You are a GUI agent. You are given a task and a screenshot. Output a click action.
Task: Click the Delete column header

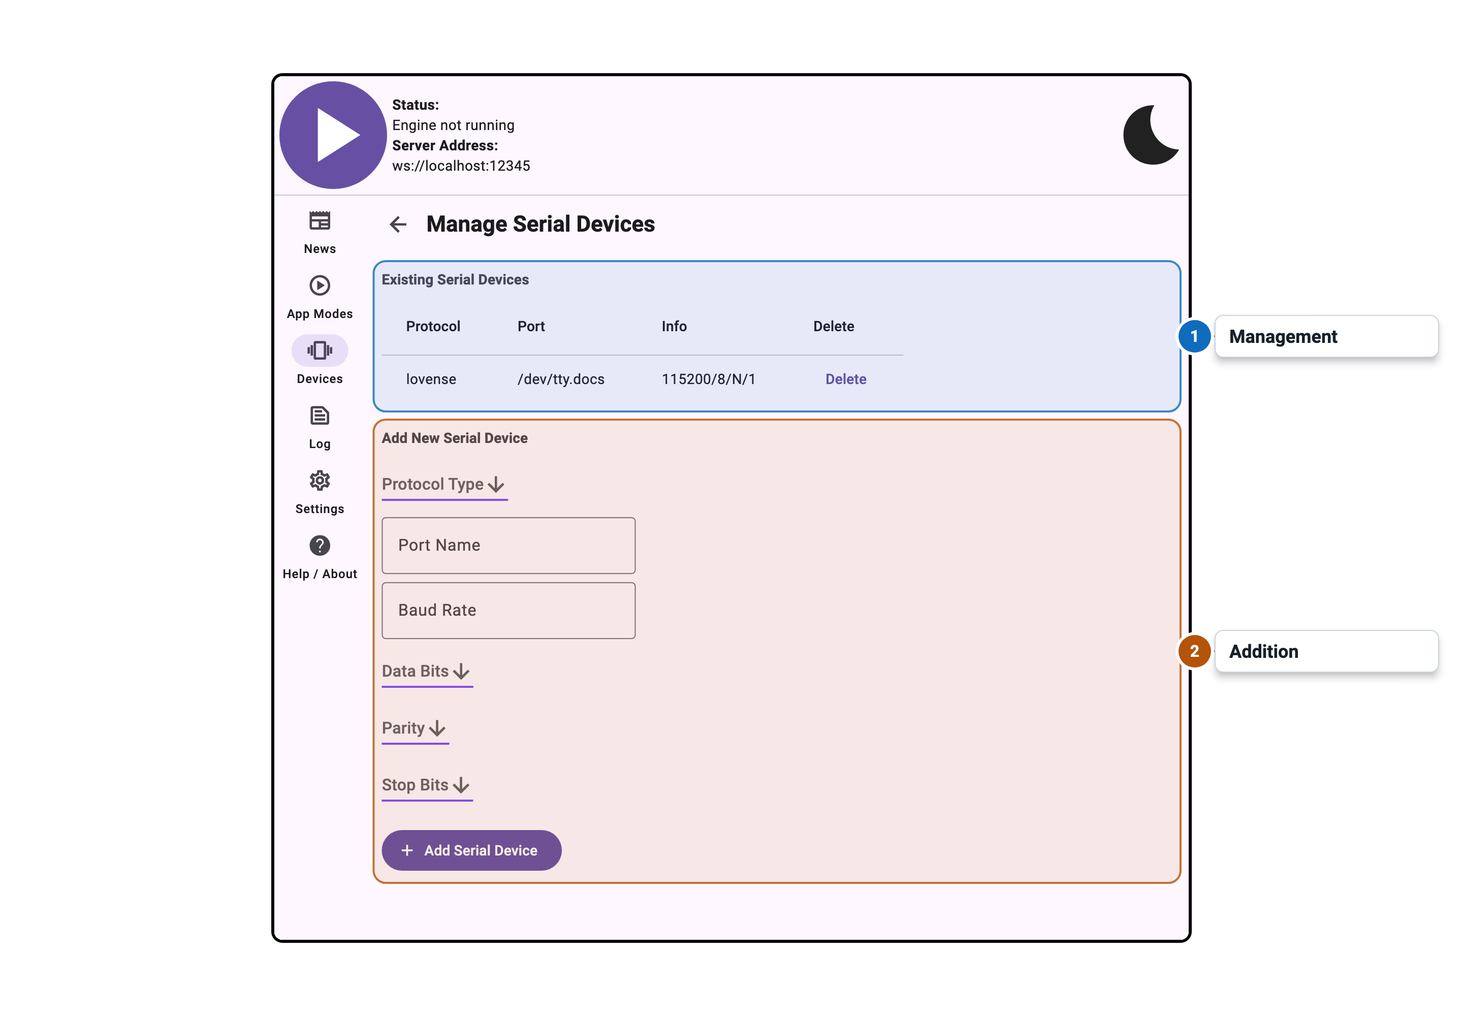[x=834, y=327]
